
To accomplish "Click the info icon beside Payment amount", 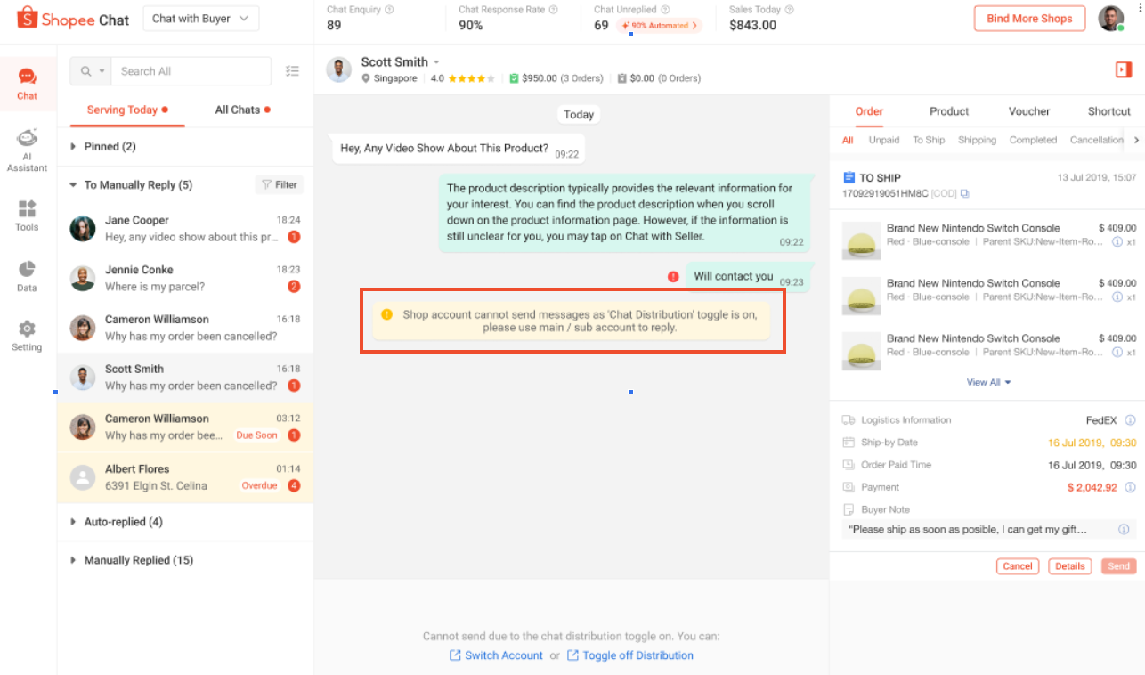I will [1130, 487].
